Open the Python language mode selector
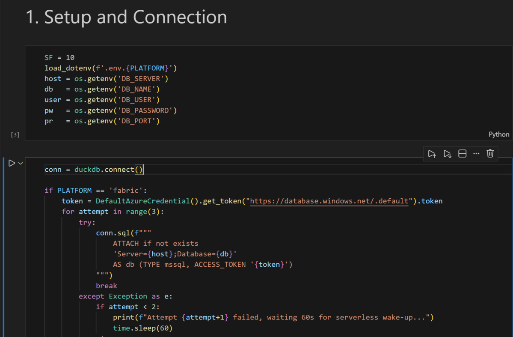This screenshot has height=337, width=513. 498,134
